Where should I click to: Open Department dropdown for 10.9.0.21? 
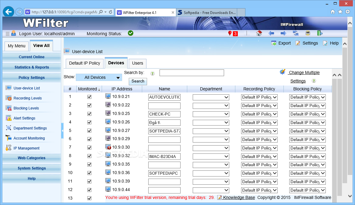click(211, 97)
